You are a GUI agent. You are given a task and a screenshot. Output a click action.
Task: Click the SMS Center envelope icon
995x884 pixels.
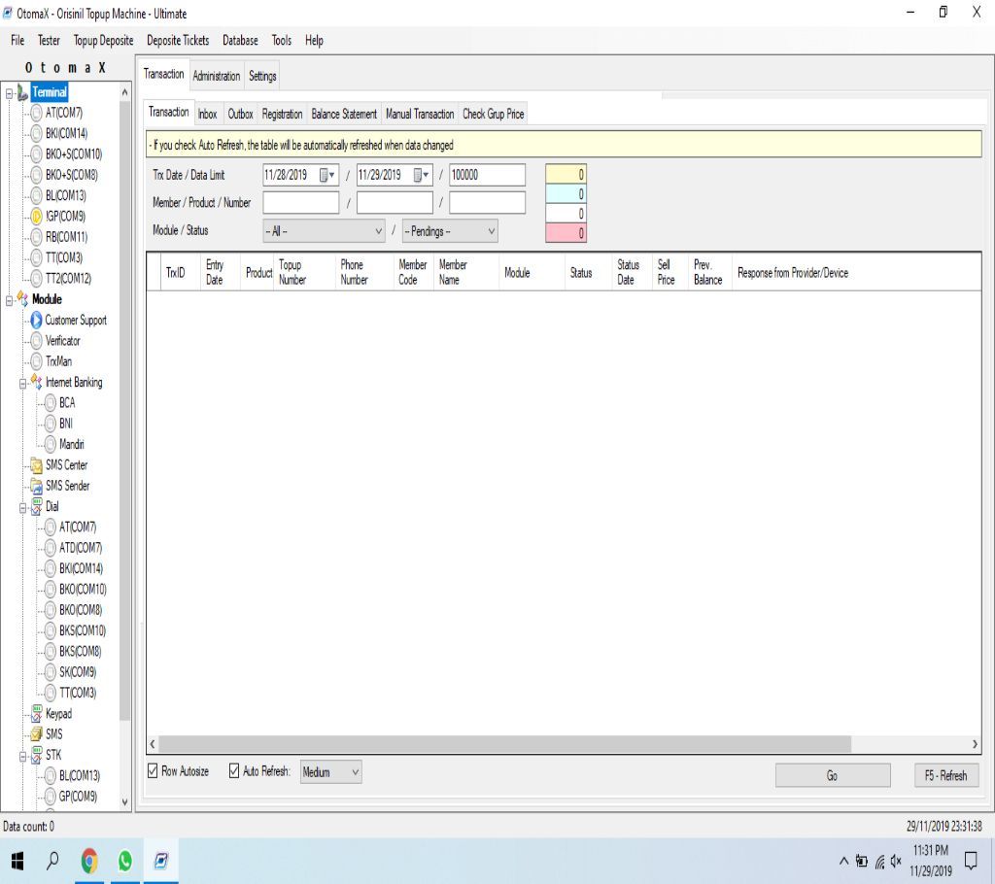37,465
